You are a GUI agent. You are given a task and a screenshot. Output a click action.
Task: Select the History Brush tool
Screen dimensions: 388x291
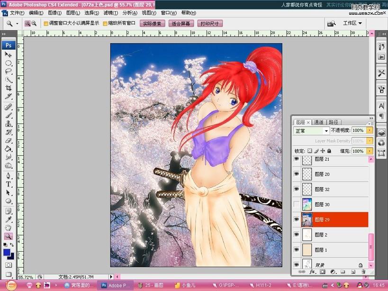[x=8, y=132]
